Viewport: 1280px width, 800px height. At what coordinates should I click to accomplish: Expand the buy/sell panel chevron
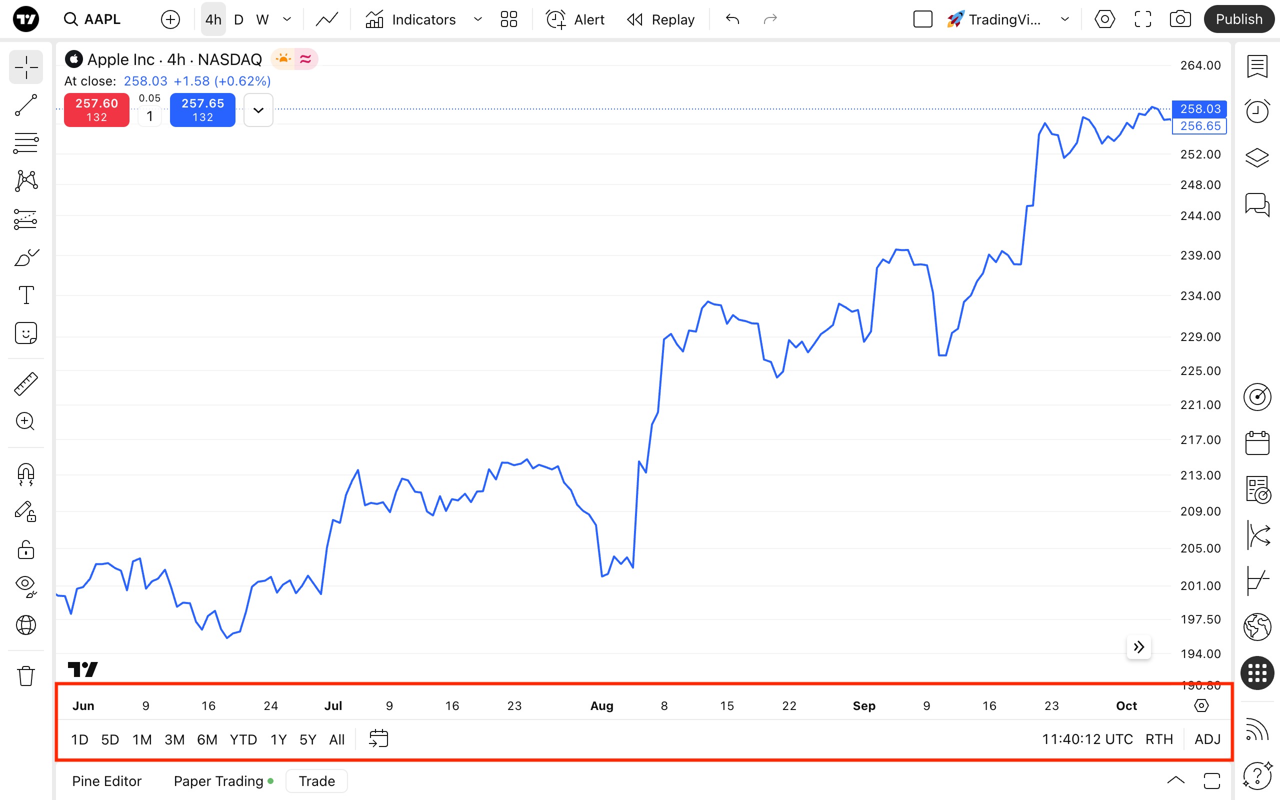pos(258,110)
